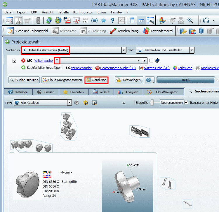Open the Extras menu
The width and height of the screenshot is (219, 212).
pos(102,12)
